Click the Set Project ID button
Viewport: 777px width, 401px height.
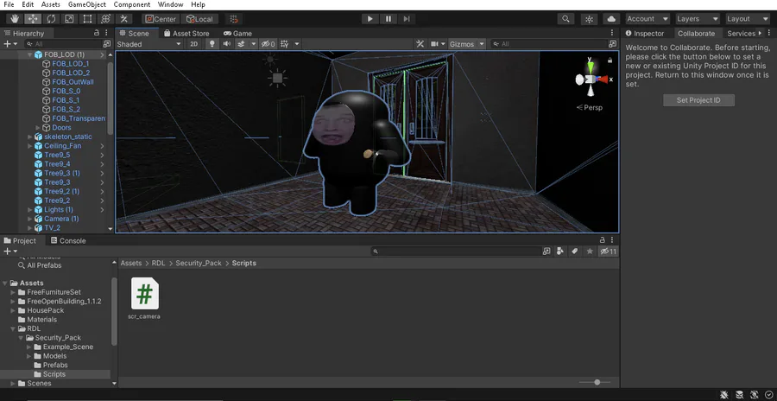click(698, 100)
